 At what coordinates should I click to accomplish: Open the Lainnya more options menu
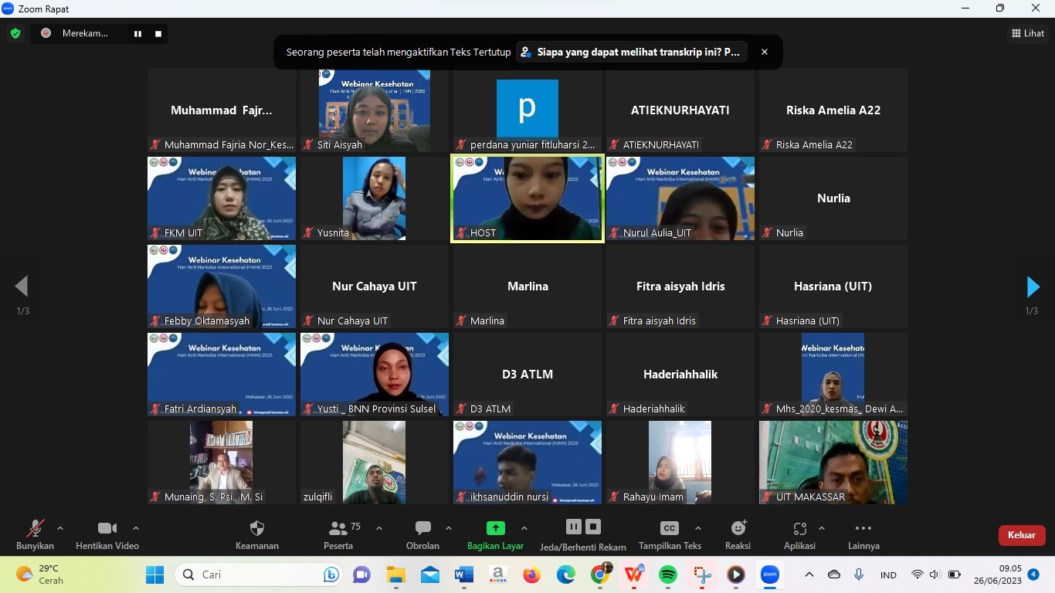(x=863, y=529)
